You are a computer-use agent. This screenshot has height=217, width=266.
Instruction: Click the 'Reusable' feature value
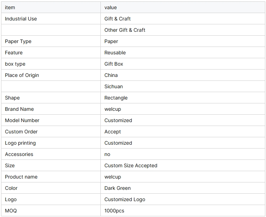[115, 53]
